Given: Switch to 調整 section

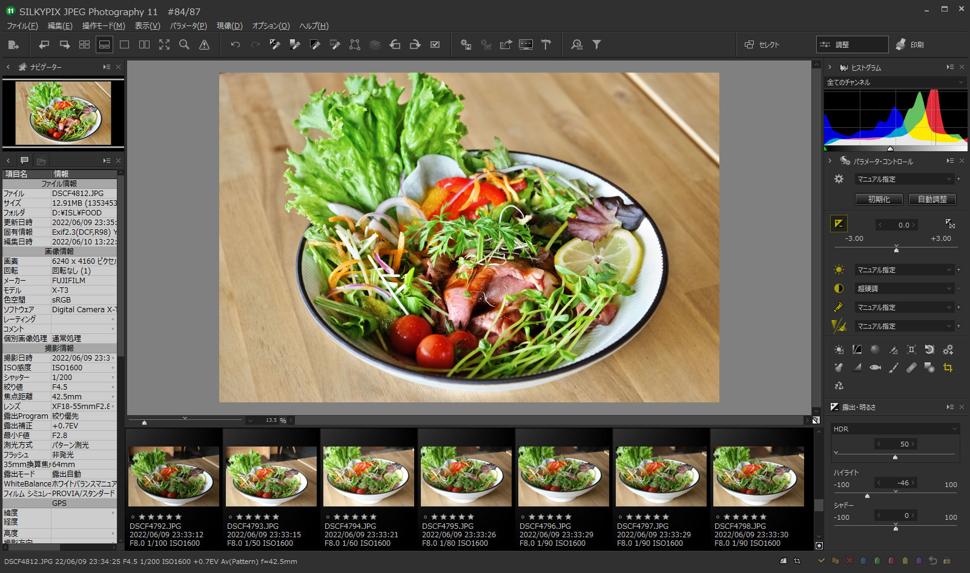Looking at the screenshot, I should [852, 45].
